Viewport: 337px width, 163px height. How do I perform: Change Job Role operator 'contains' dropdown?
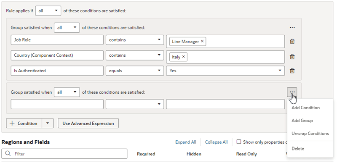pos(135,40)
